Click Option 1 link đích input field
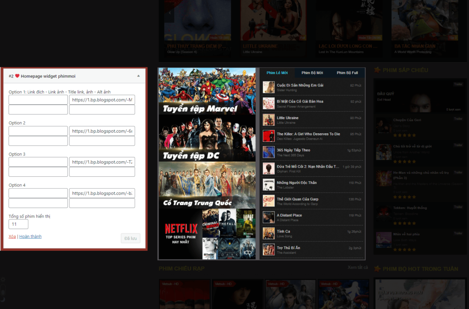 38,100
